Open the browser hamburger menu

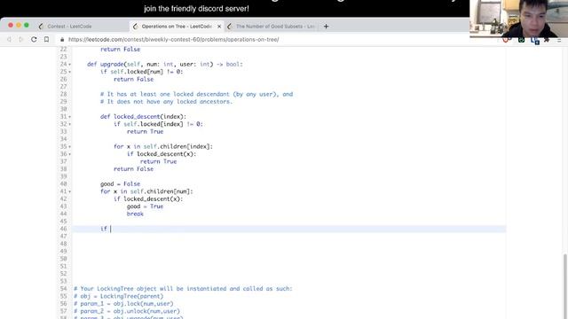coord(559,40)
